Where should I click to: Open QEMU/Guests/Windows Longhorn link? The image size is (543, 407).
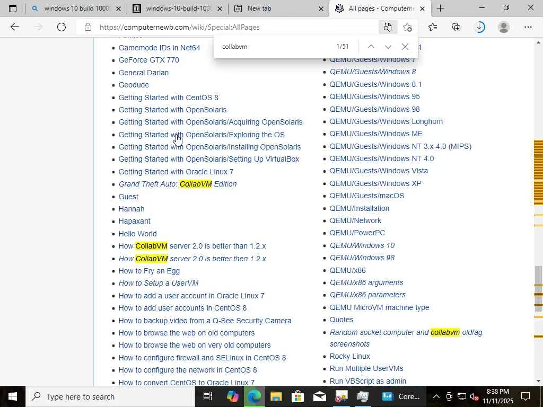point(386,121)
